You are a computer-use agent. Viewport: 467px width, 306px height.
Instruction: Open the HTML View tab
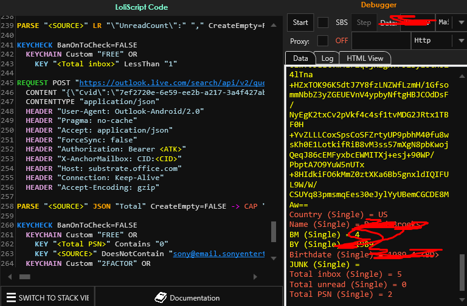[365, 58]
